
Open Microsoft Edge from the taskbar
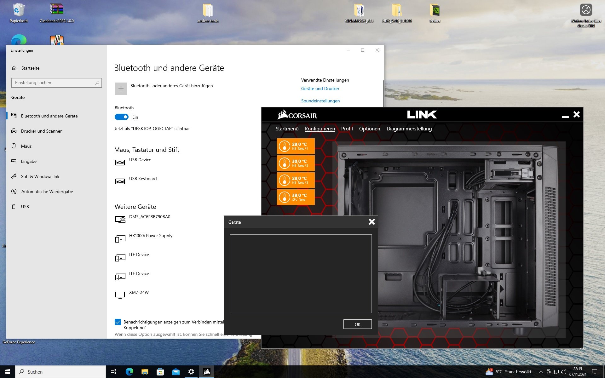(130, 372)
